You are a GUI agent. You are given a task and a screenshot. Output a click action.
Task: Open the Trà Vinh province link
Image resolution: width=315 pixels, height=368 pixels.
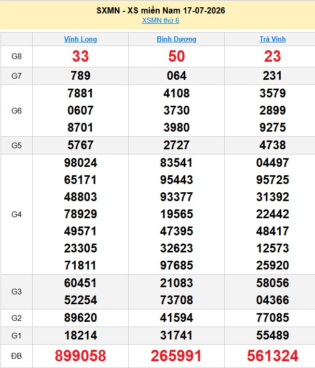pos(272,39)
